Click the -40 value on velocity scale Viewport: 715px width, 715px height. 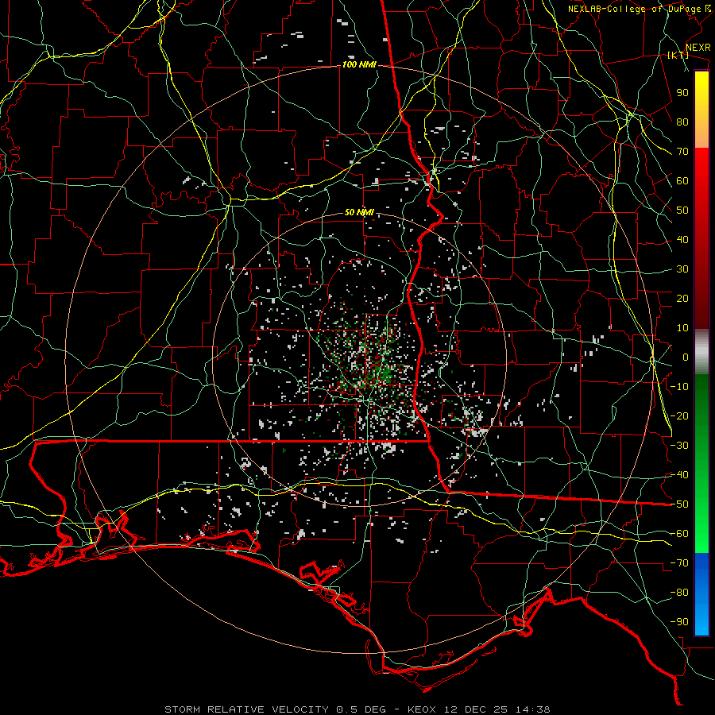679,475
